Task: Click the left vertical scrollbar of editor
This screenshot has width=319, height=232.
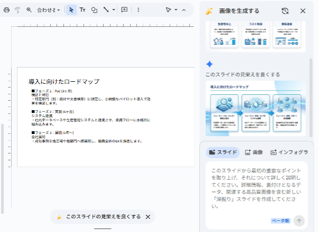Action: [2, 169]
